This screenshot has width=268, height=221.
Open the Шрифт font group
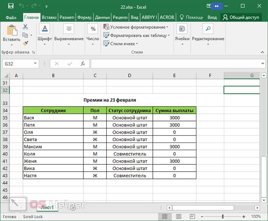pos(45,34)
